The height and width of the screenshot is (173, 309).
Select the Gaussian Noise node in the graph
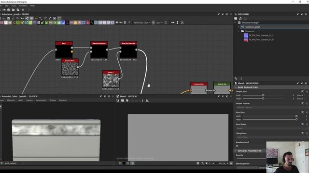click(x=70, y=67)
